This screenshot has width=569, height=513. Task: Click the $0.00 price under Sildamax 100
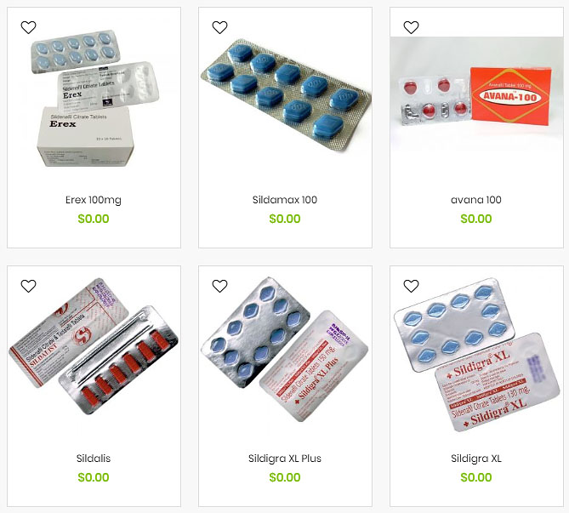[x=285, y=219]
